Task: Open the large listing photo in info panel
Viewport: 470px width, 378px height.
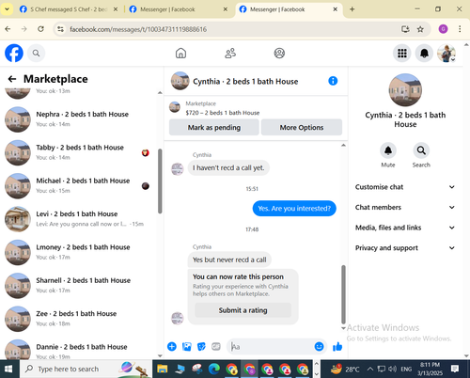Action: click(x=405, y=90)
